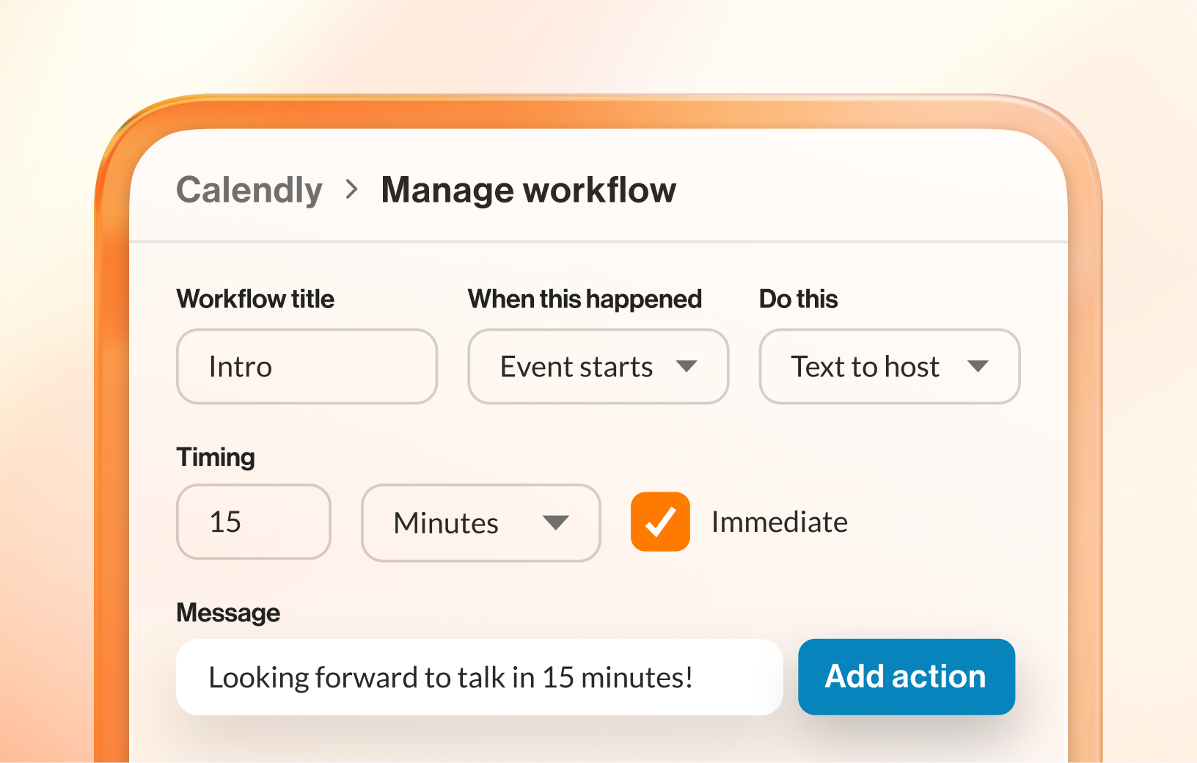Click the arrow icon beside Minutes
1197x763 pixels.
pyautogui.click(x=555, y=523)
